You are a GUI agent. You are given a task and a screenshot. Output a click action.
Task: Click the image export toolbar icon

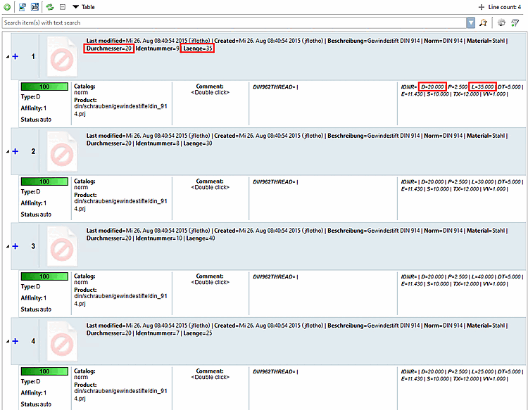[23, 7]
